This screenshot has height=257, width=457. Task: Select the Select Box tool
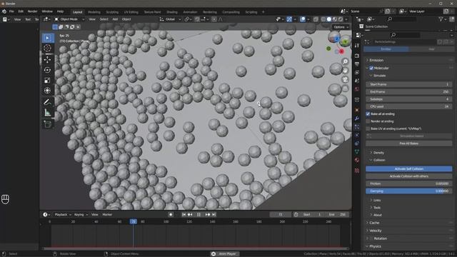[x=48, y=38]
